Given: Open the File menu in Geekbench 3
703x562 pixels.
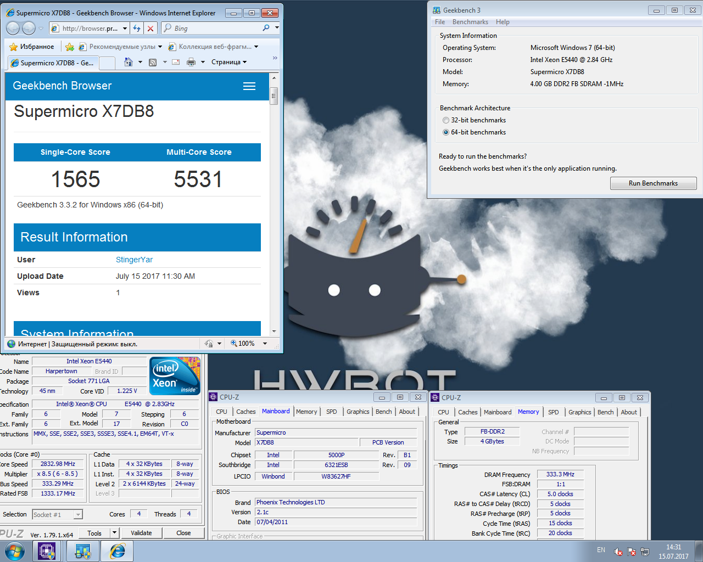Looking at the screenshot, I should coord(440,22).
